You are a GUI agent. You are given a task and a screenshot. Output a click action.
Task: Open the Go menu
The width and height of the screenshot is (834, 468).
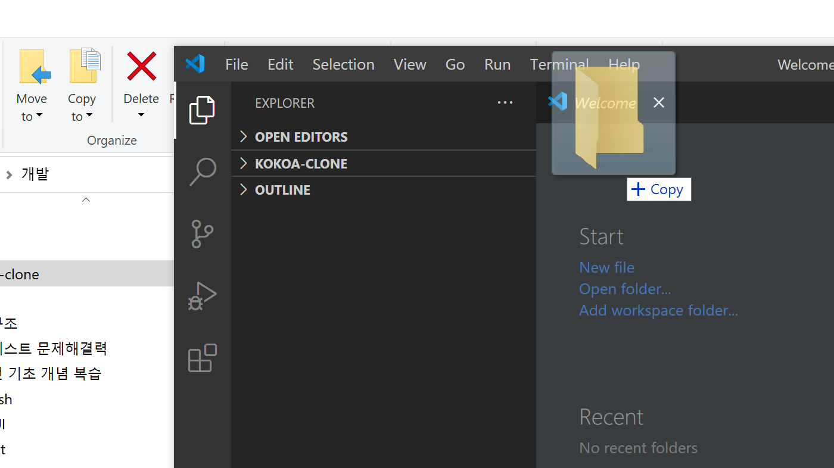pyautogui.click(x=455, y=64)
